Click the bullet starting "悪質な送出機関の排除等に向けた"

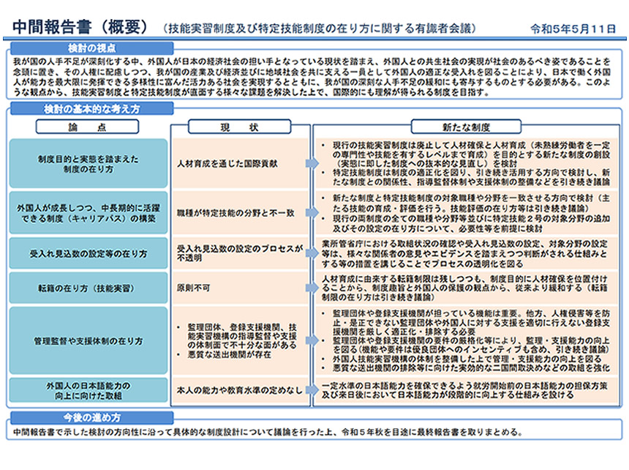tap(467, 368)
